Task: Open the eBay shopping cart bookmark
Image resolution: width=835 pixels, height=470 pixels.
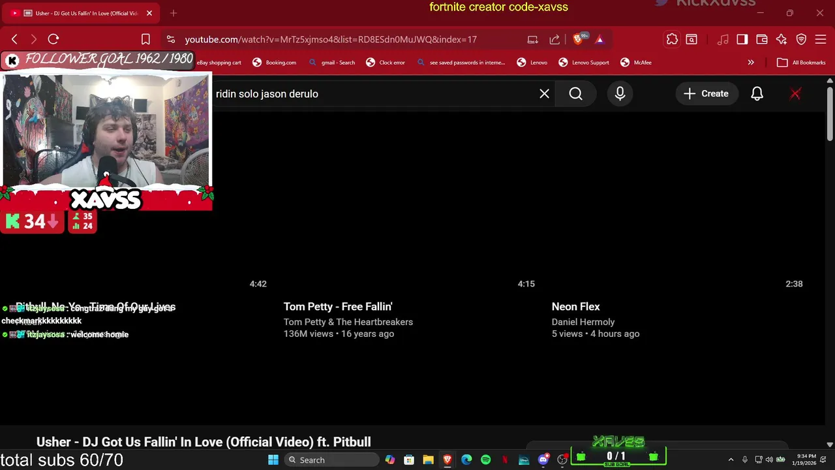Action: point(219,63)
